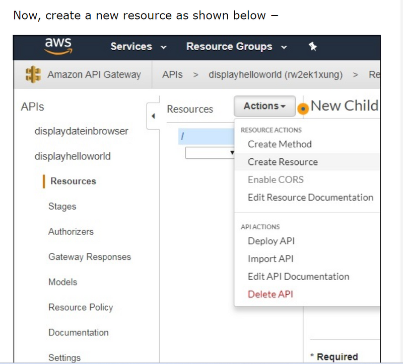The height and width of the screenshot is (364, 403).
Task: Open displaydateinbrowser API in sidebar
Action: pyautogui.click(x=81, y=131)
